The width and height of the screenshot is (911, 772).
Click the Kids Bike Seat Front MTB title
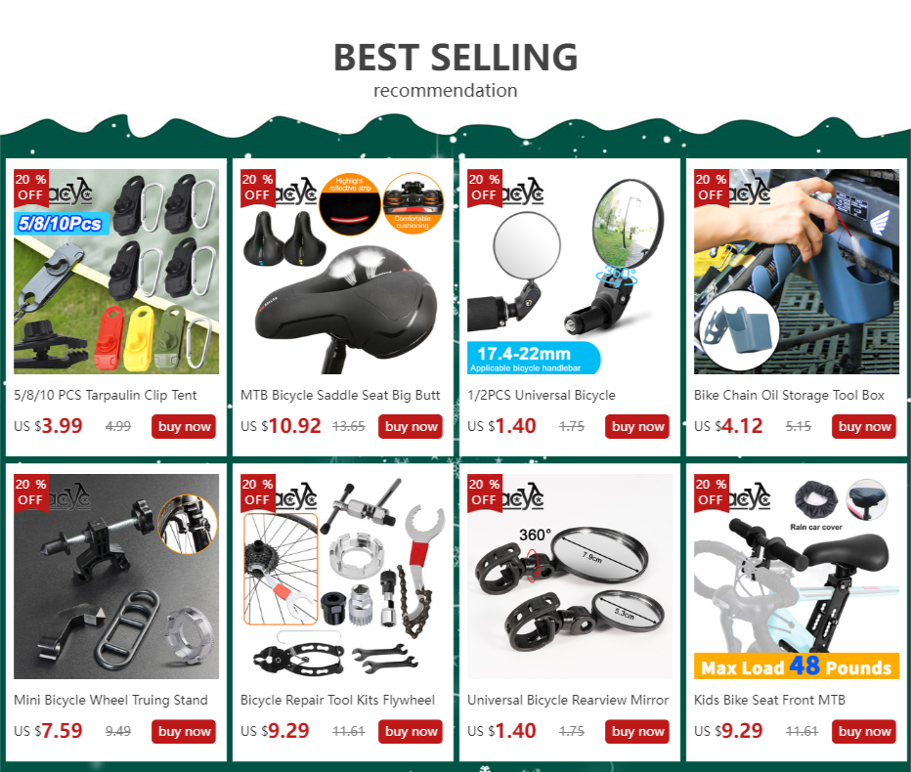(x=769, y=700)
